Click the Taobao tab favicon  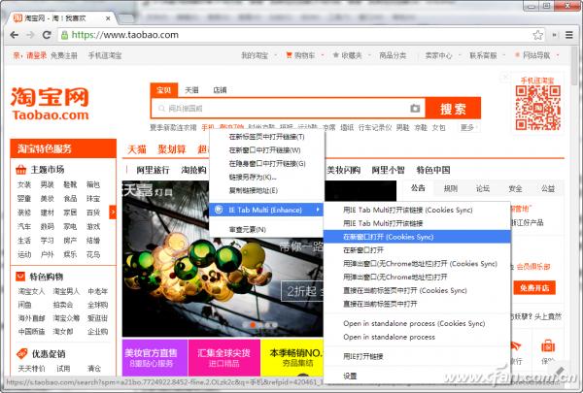17,17
